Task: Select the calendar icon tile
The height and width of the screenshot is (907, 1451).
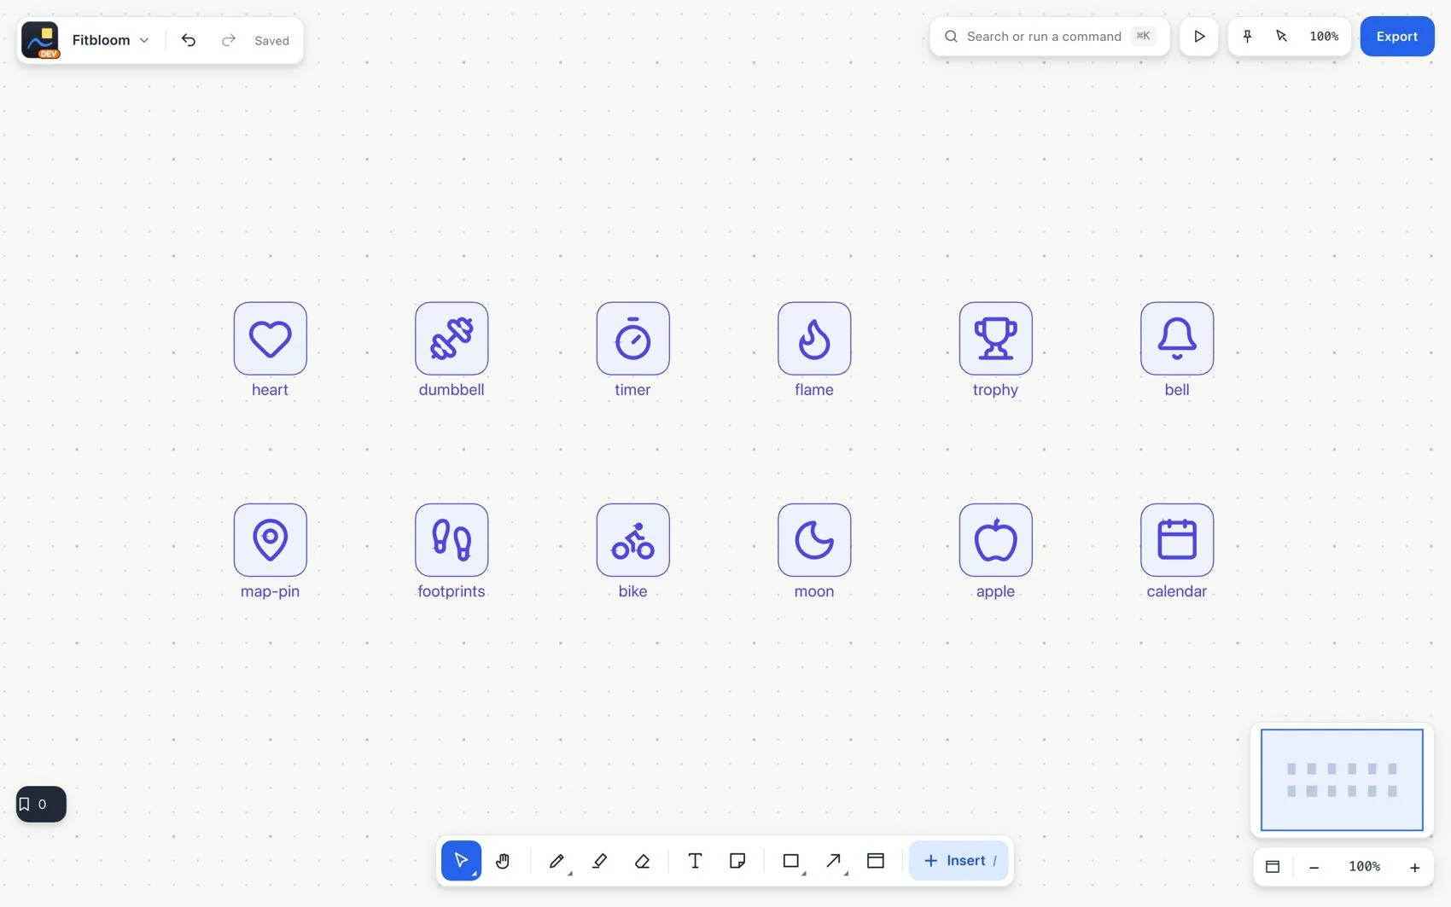Action: point(1177,539)
